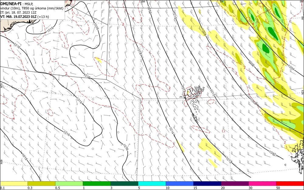This screenshot has height=190, width=304.
Task: Click the '1018' isobar label
Action: (x=24, y=157)
